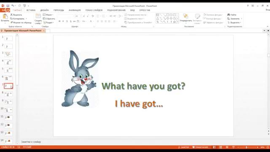Click the Notes (Заметки) status bar button
The width and height of the screenshot is (270, 152).
[184, 147]
